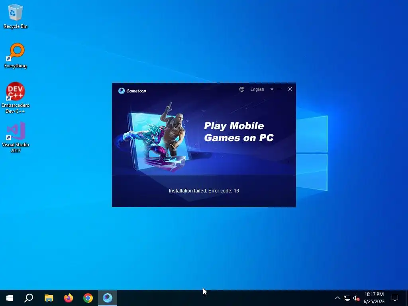This screenshot has width=408, height=306.
Task: Launch File Explorer from the taskbar
Action: click(x=49, y=298)
